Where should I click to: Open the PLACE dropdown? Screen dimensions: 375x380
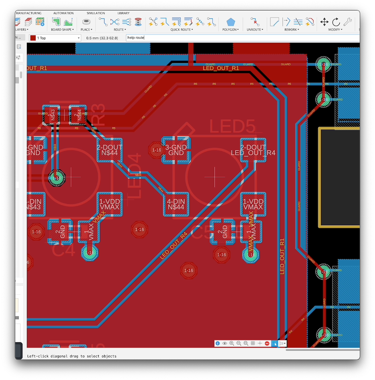[x=87, y=30]
